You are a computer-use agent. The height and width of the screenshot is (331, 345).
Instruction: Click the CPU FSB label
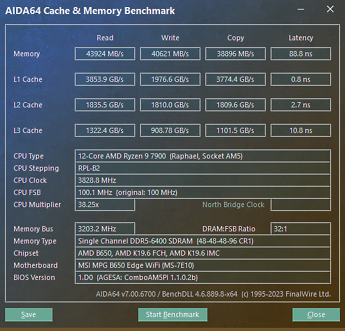pyautogui.click(x=27, y=192)
